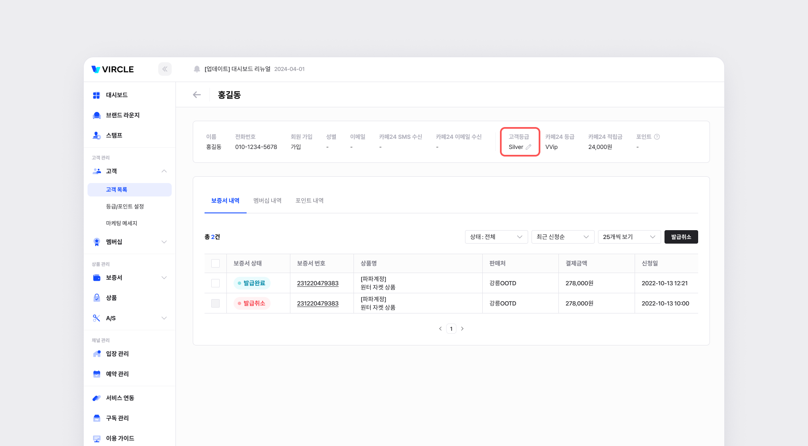Open 브랜드 라운지 sidebar icon

(x=97, y=115)
